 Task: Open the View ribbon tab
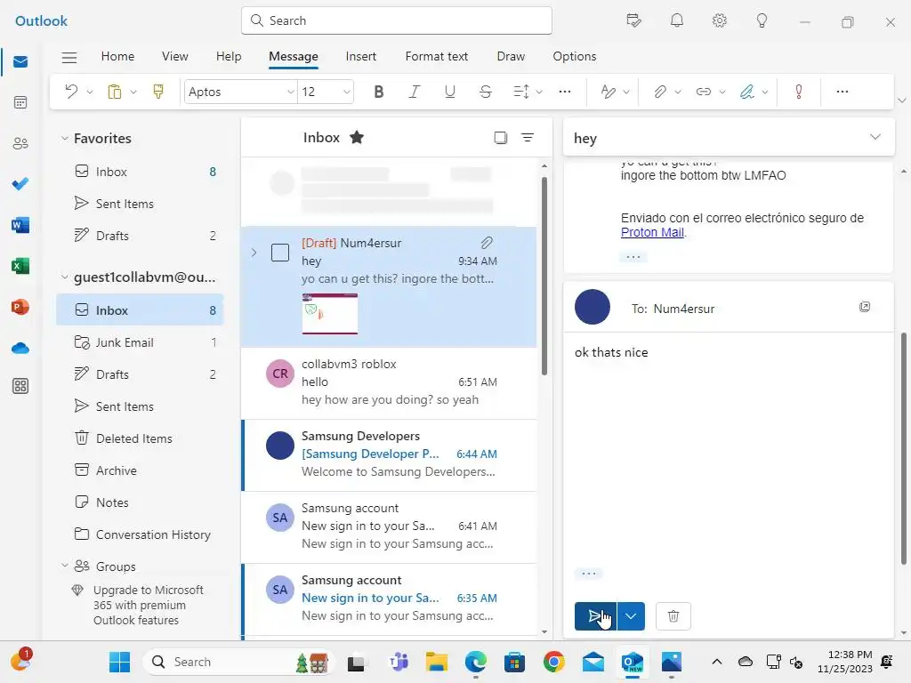pyautogui.click(x=175, y=56)
